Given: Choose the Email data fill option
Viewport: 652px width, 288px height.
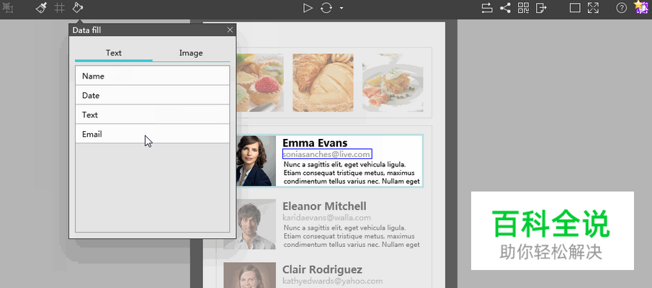Looking at the screenshot, I should [x=152, y=134].
